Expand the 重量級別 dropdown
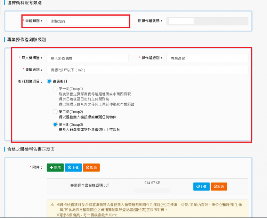 (147, 70)
